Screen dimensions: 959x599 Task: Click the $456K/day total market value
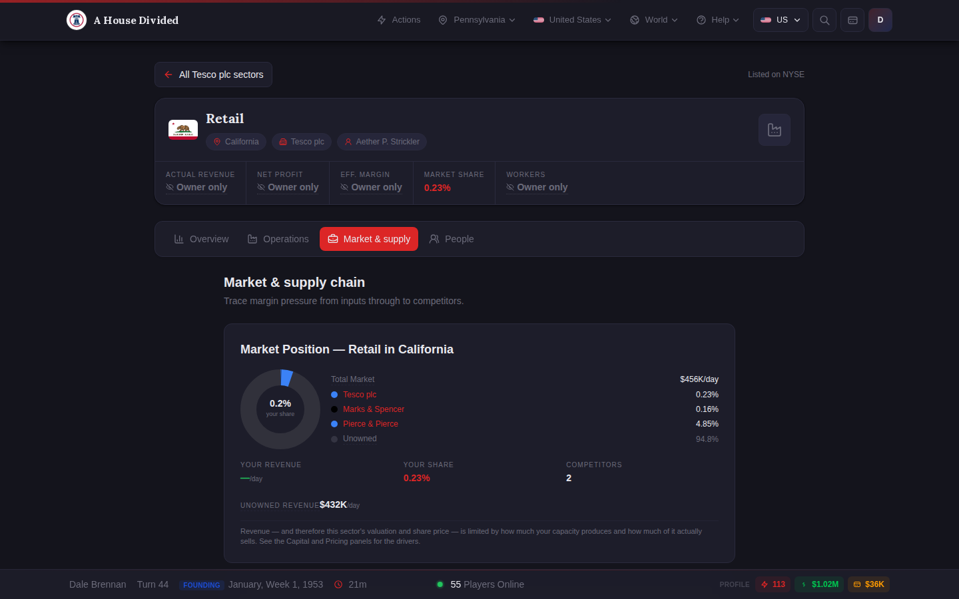coord(699,379)
